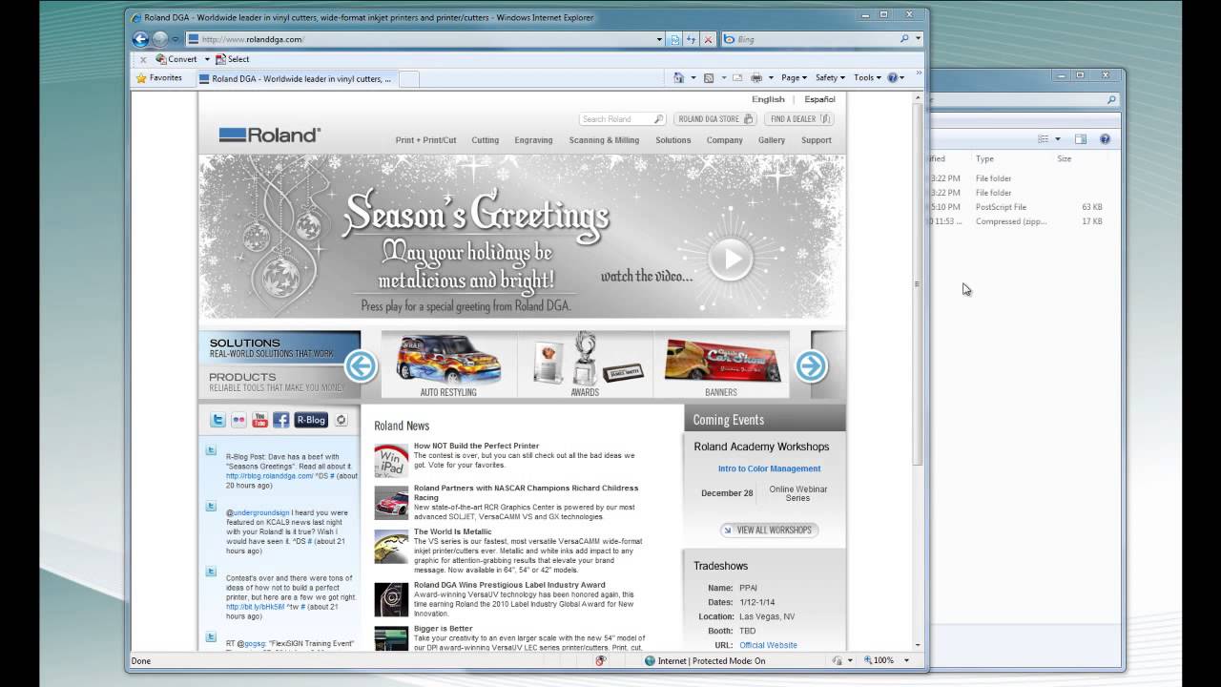Open 'How NOT Build the Perfect Printer' article
This screenshot has height=687, width=1221.
click(x=476, y=446)
